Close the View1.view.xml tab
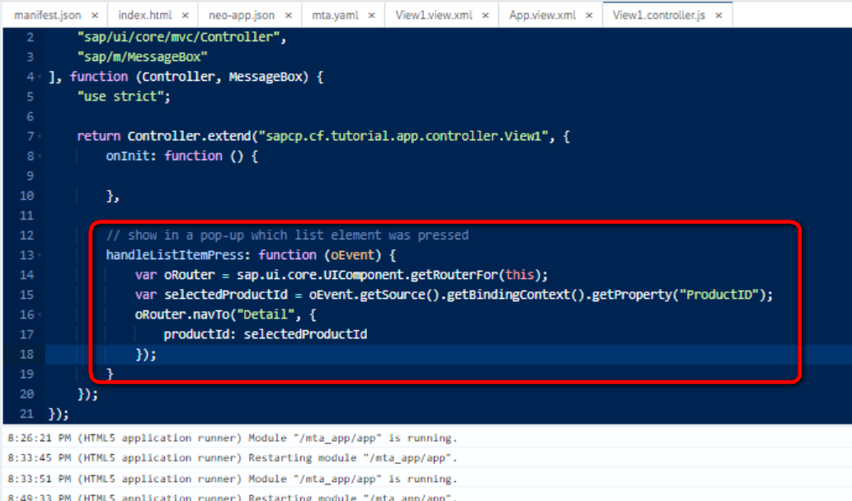 pyautogui.click(x=486, y=16)
